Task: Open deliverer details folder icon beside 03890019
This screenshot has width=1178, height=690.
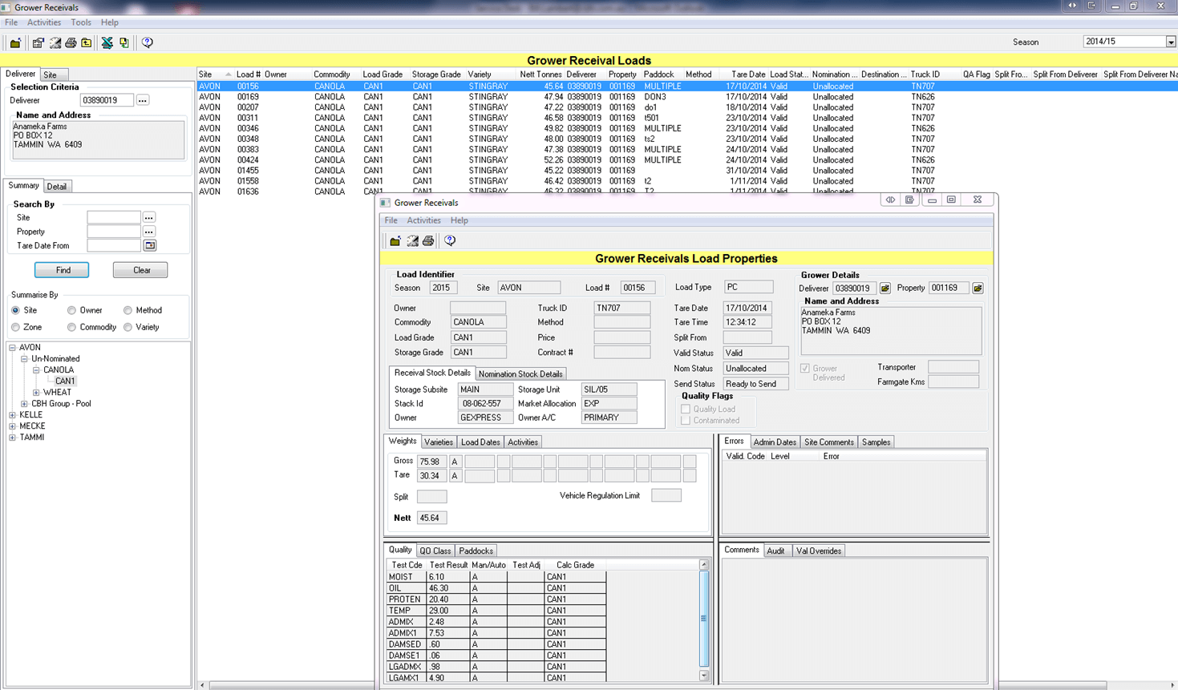Action: [885, 288]
